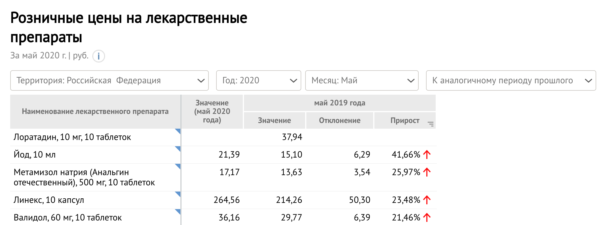Click red up arrow beside 41,66%
603x225 pixels.
(427, 154)
